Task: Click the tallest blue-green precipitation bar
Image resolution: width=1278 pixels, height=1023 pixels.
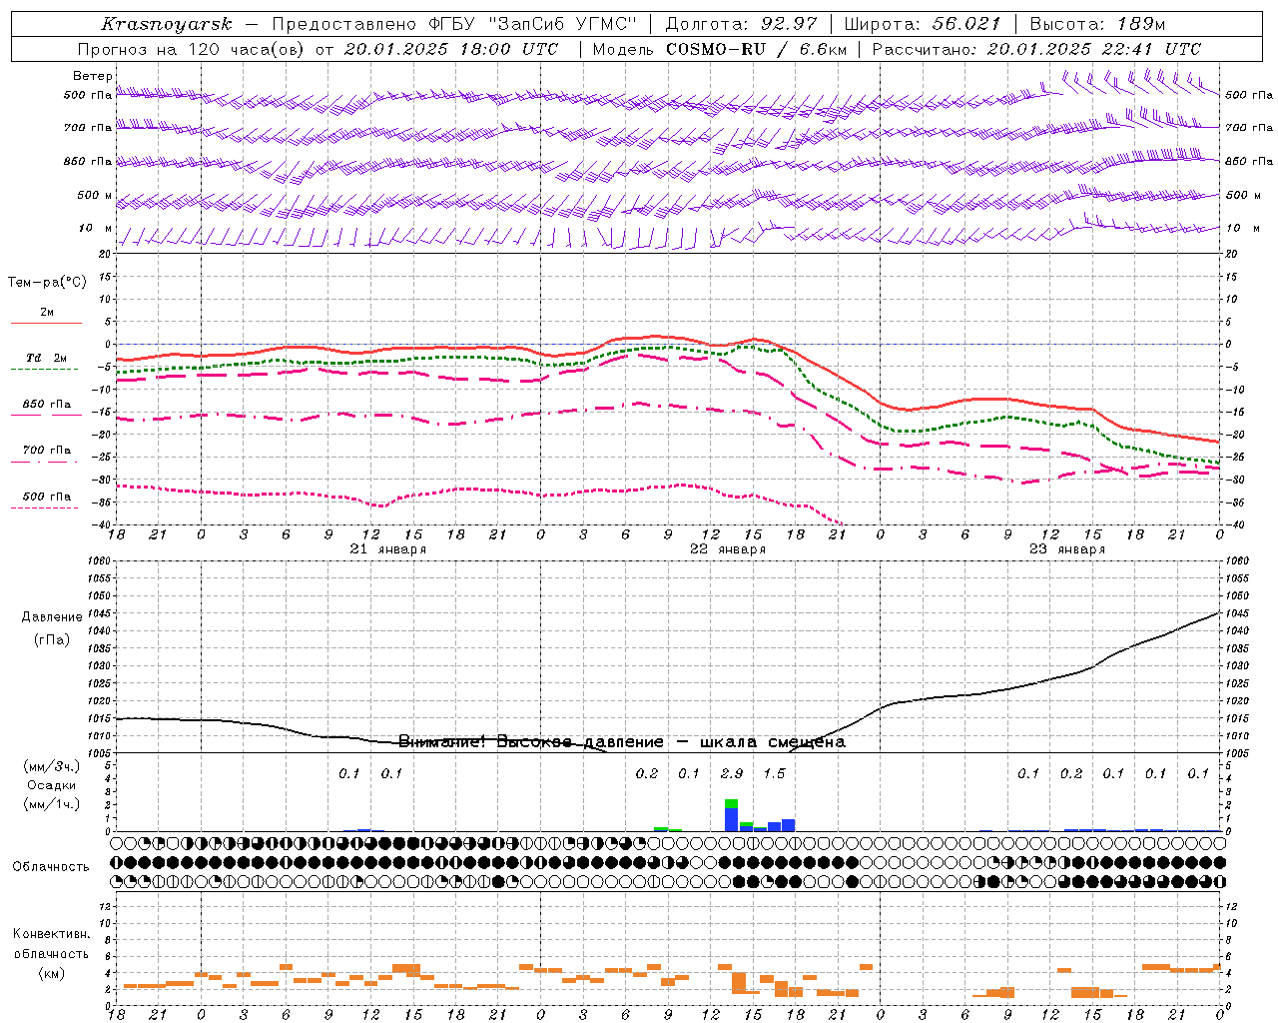Action: tap(731, 815)
